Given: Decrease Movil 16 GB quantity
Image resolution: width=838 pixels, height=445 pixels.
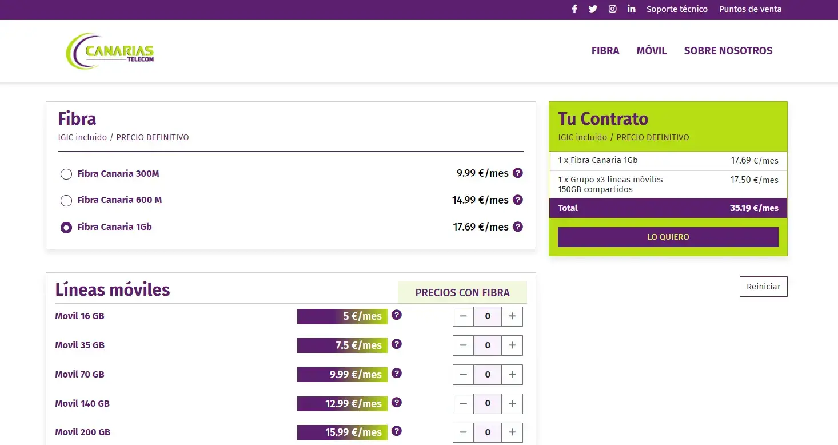Looking at the screenshot, I should pos(463,316).
